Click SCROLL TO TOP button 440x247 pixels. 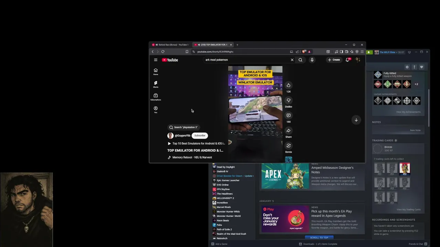[x=319, y=237]
